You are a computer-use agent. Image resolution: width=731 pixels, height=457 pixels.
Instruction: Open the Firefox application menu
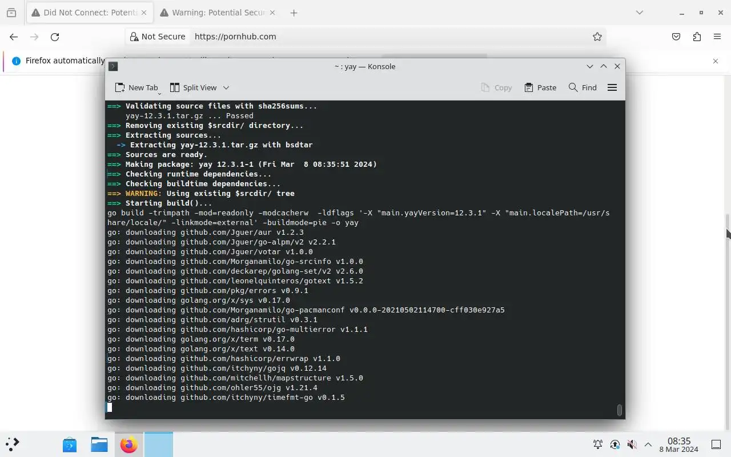(x=717, y=37)
